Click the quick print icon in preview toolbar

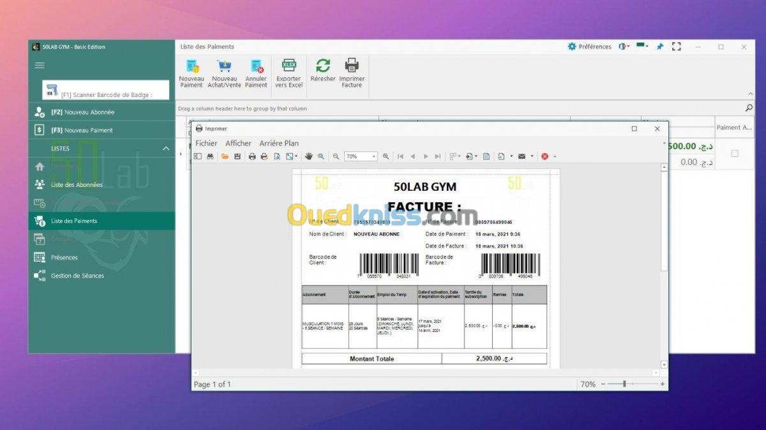[264, 156]
